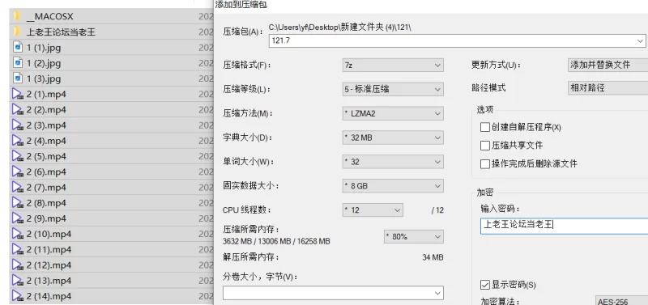Open 压缩格式 7z dropdown
Viewport: 648px width, 305px height.
click(x=393, y=66)
